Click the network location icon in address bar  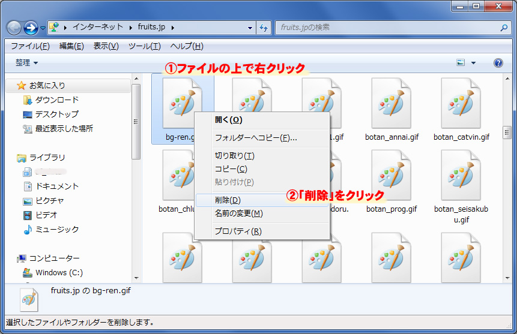(x=54, y=28)
